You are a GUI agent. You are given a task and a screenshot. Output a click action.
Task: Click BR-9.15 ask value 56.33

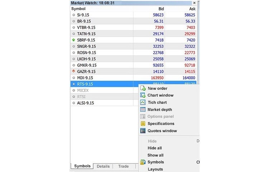(190, 21)
